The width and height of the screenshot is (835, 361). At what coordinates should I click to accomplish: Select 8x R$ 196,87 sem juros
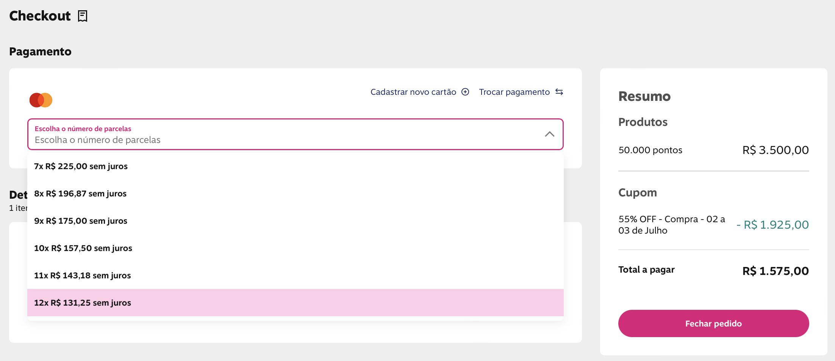[296, 193]
